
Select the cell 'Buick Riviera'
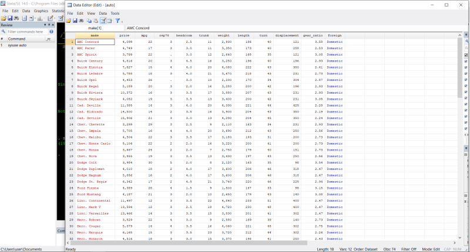point(95,93)
